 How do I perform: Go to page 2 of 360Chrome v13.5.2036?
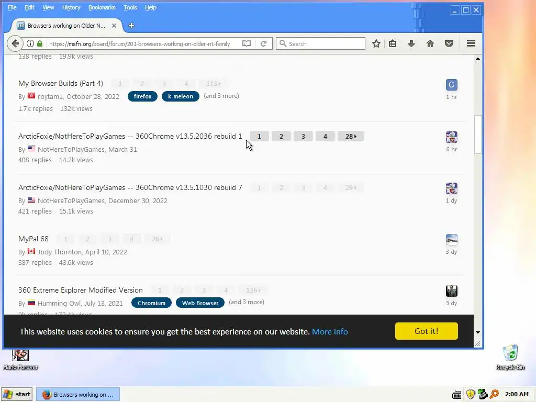pos(281,137)
